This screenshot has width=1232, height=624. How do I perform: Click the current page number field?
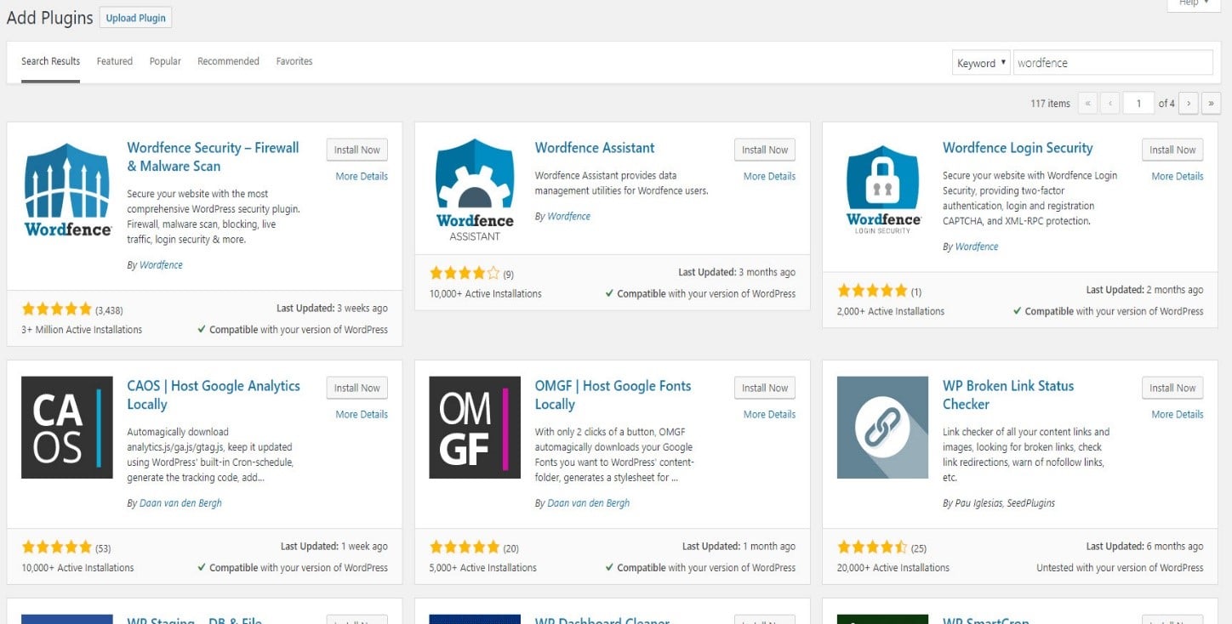point(1138,104)
